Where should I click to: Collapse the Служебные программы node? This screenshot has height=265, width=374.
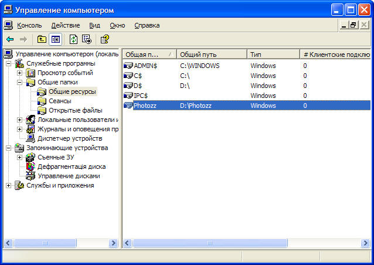[8, 64]
